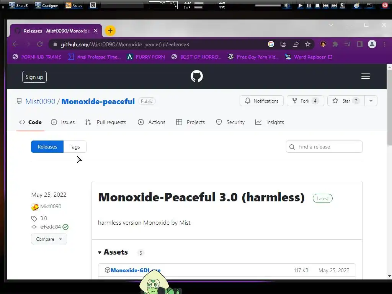Open the Word Replacer II bookmark

[309, 57]
